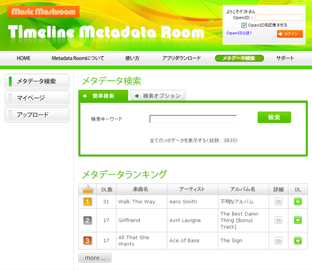
Task: Download Walk This Way metadata
Action: (x=298, y=202)
